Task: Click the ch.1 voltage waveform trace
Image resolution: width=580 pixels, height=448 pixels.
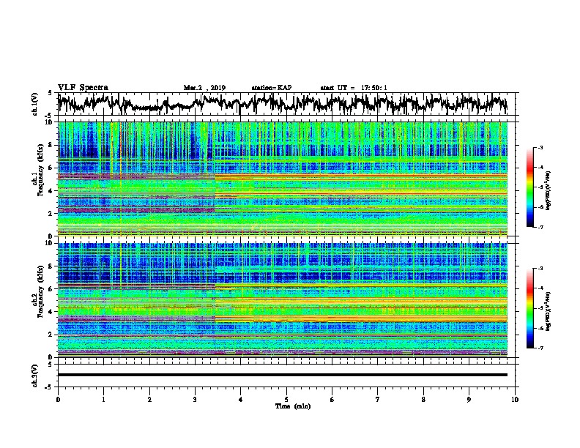Action: pos(283,104)
